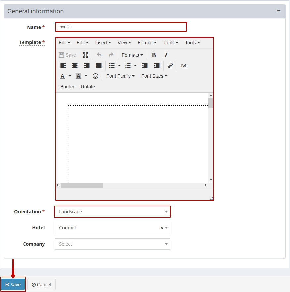The width and height of the screenshot is (290, 292).
Task: Apply background color with highlighted A icon
Action: [x=78, y=76]
